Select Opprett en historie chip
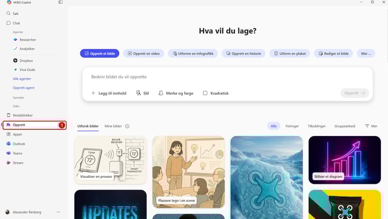 244,53
